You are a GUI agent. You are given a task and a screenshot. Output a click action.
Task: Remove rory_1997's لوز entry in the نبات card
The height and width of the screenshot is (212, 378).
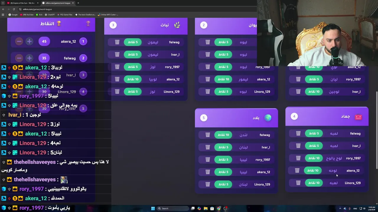pyautogui.click(x=117, y=67)
